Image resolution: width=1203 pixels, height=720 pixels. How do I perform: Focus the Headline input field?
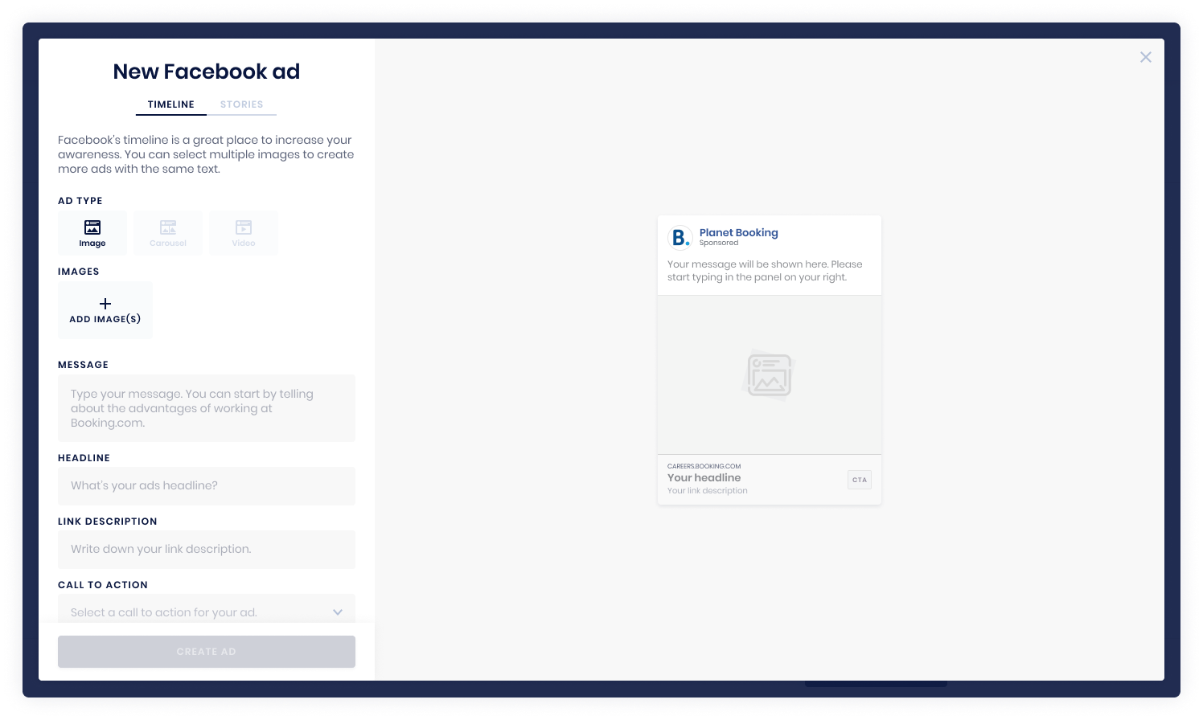(207, 486)
